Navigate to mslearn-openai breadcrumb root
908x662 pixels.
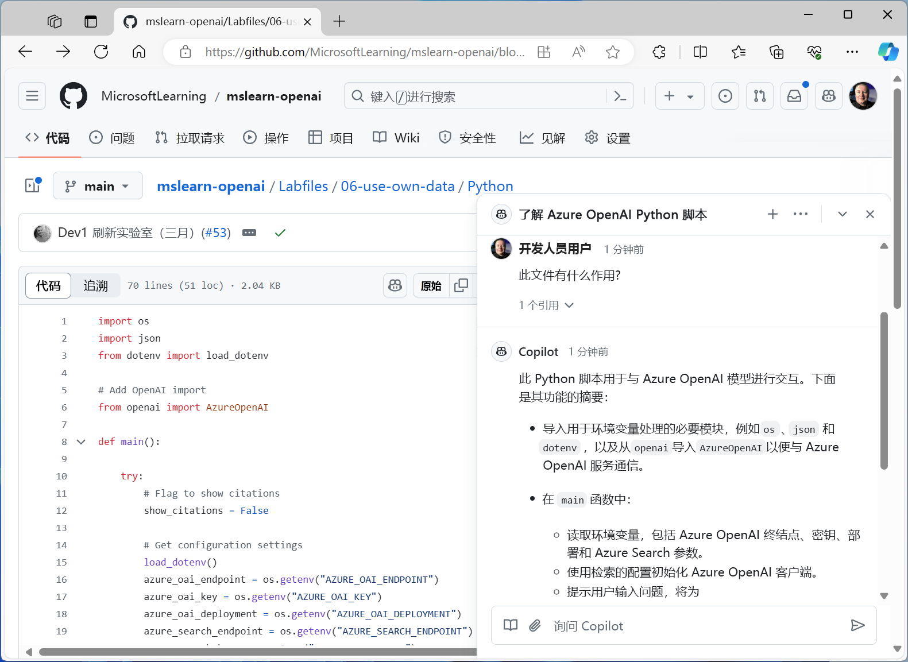[211, 186]
